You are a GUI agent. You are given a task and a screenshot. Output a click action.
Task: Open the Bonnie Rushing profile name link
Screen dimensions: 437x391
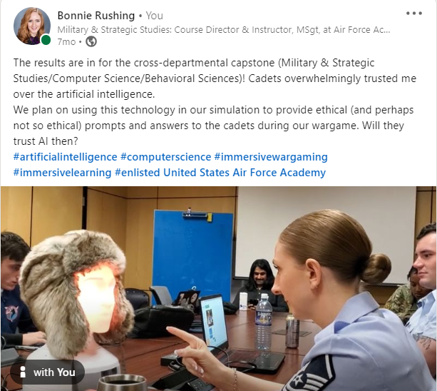(96, 16)
